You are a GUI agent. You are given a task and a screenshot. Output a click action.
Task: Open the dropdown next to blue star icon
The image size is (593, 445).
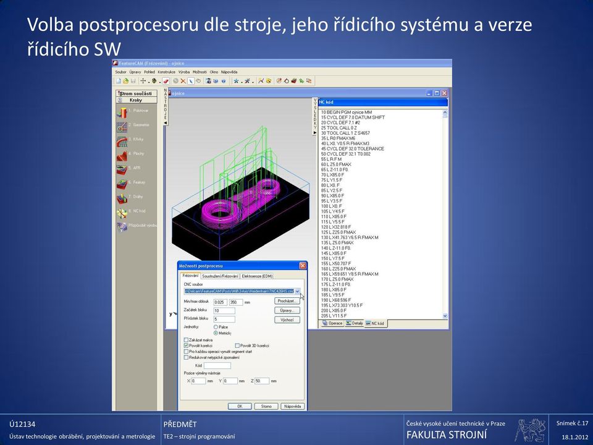(x=242, y=82)
